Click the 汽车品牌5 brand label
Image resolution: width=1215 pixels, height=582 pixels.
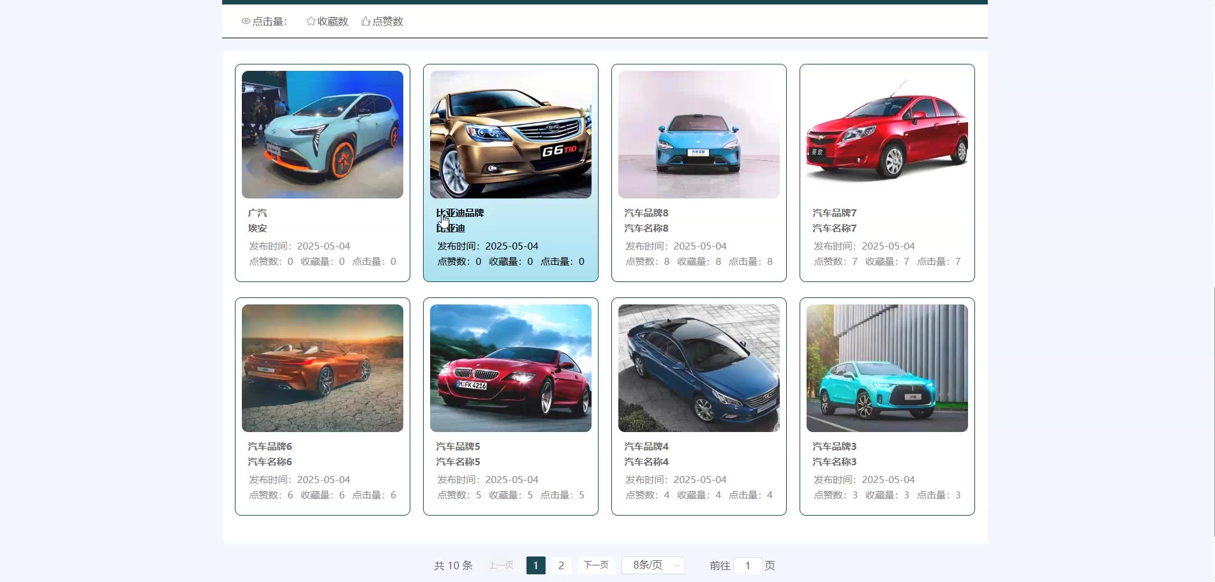click(x=458, y=447)
